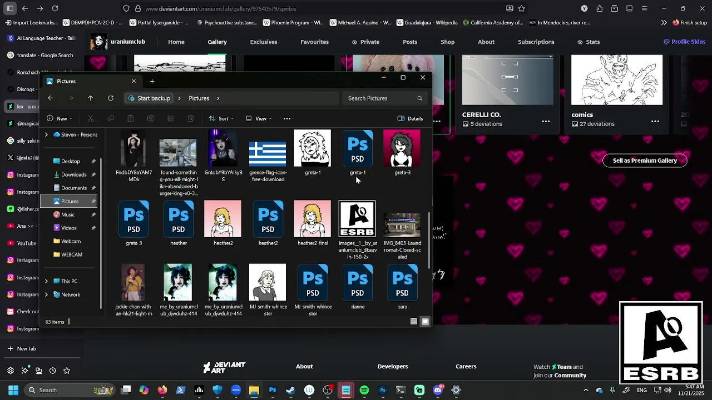The height and width of the screenshot is (400, 712).
Task: Click the Windows Start button
Action: [x=13, y=390]
